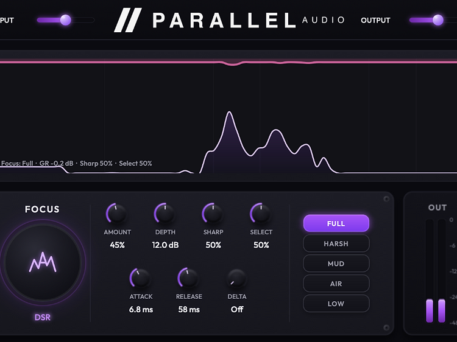
Task: Click the Delta value Off
Action: [x=237, y=309]
